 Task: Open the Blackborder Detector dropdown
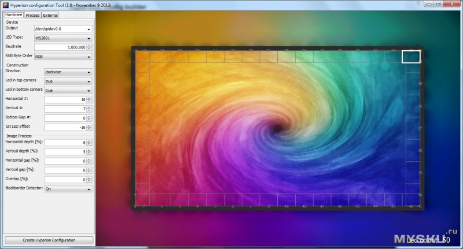click(x=68, y=189)
